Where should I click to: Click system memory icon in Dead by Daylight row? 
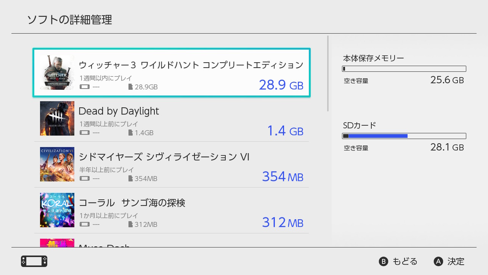tap(85, 133)
